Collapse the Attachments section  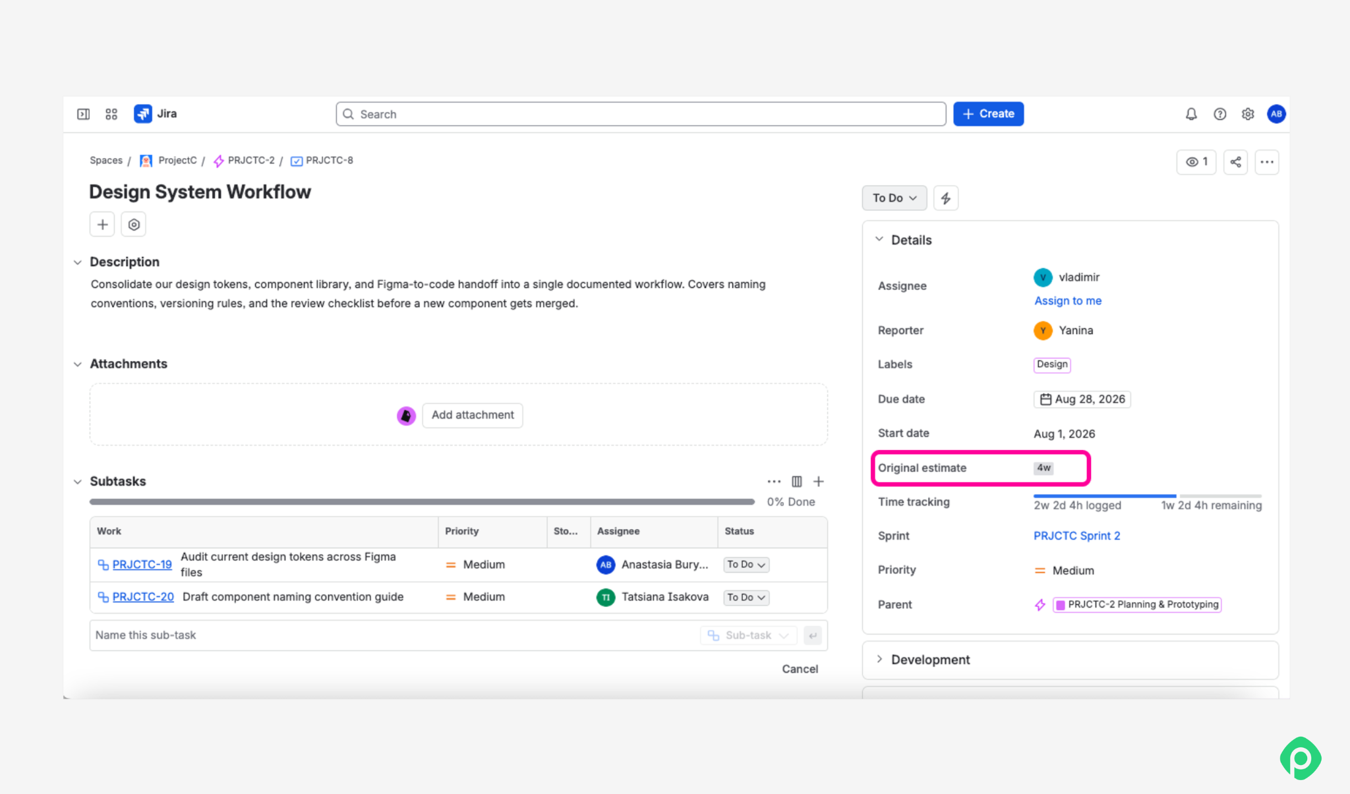click(78, 364)
